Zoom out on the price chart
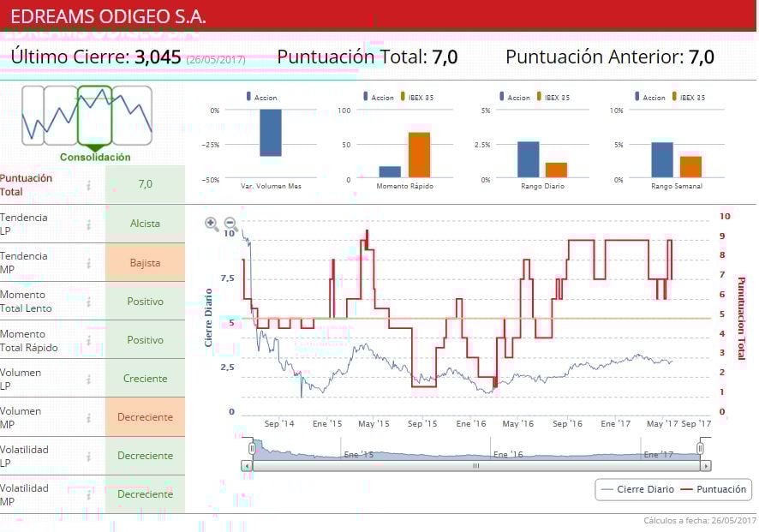The image size is (759, 532). [x=231, y=223]
